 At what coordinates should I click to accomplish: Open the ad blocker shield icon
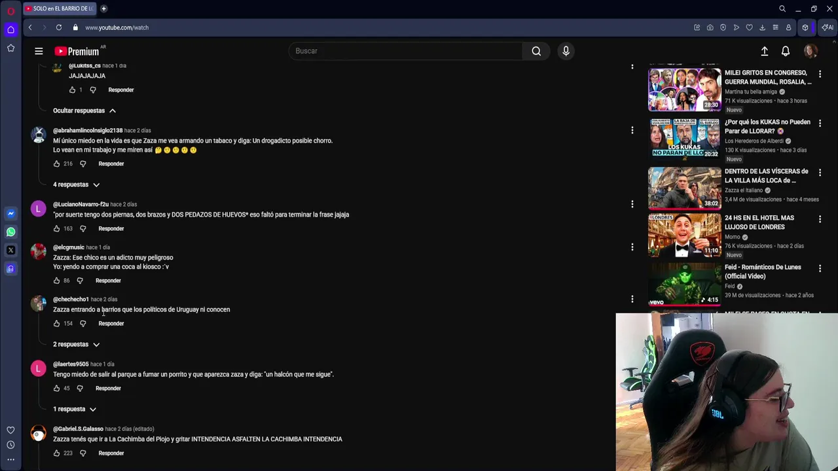coord(723,27)
